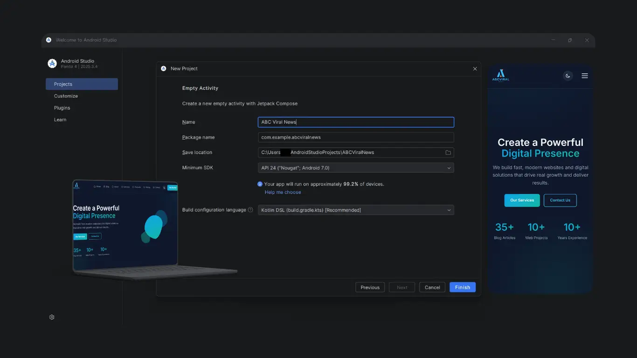The height and width of the screenshot is (358, 637).
Task: Open the Build configuration language dropdown
Action: [x=356, y=210]
